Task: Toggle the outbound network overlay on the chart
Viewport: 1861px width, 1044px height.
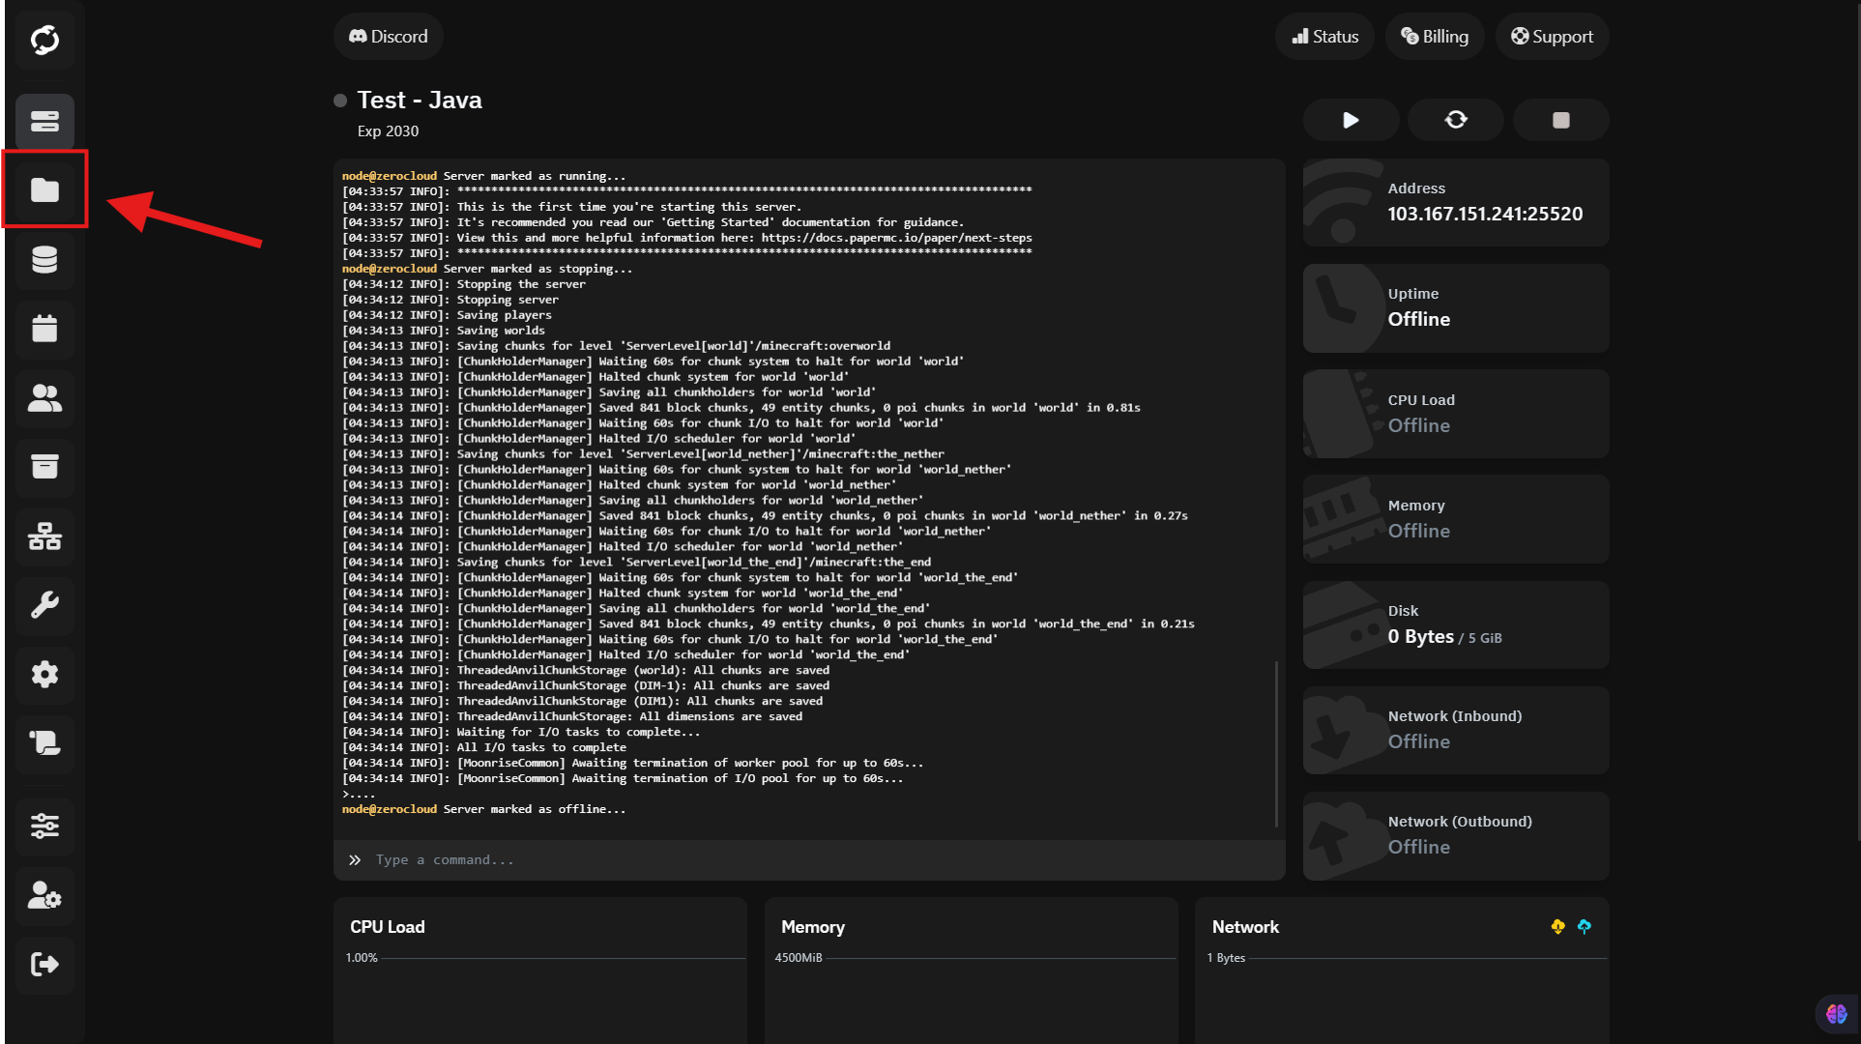Action: [x=1585, y=926]
